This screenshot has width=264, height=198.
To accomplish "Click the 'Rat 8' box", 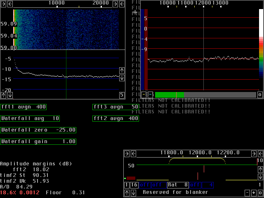I will click(x=178, y=185).
